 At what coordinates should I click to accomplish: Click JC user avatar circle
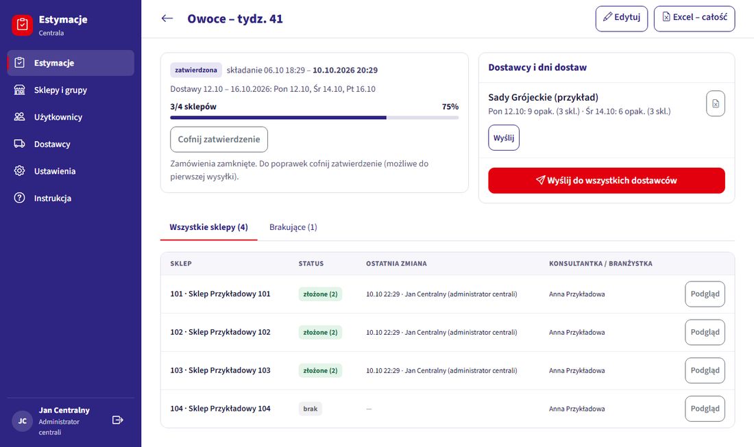22,421
